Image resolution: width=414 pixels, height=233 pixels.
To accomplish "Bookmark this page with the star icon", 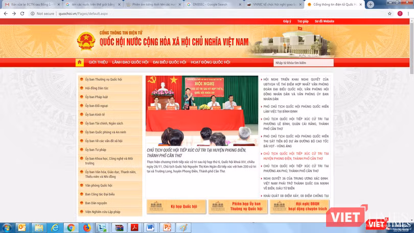I will pyautogui.click(x=389, y=14).
